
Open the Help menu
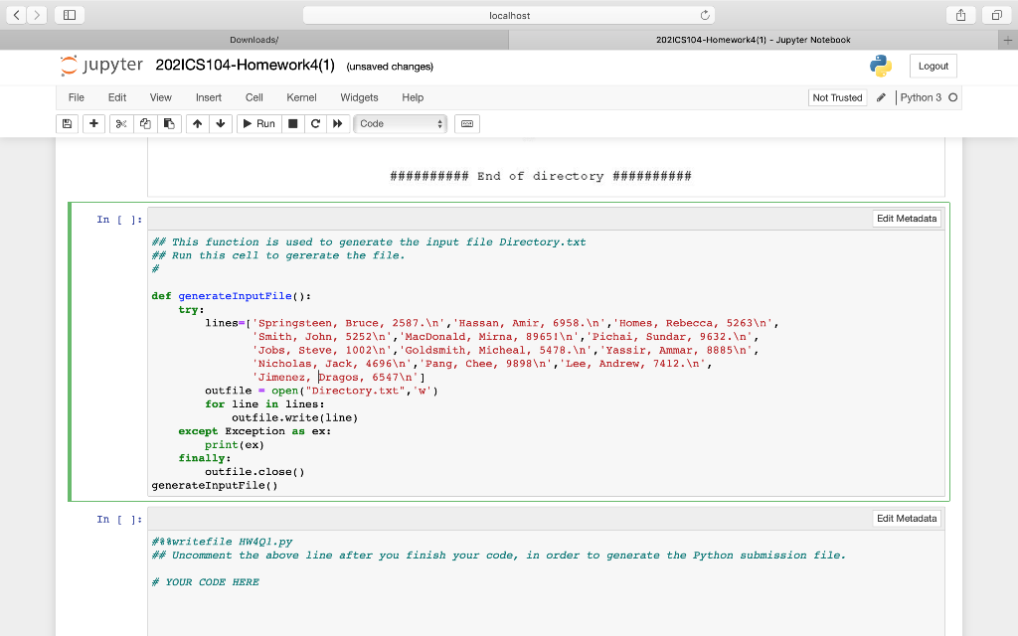[413, 97]
